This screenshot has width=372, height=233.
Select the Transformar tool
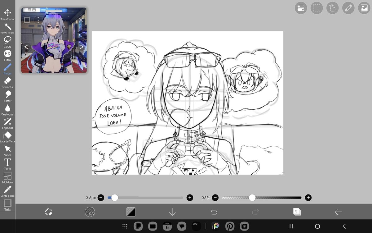pos(7,15)
